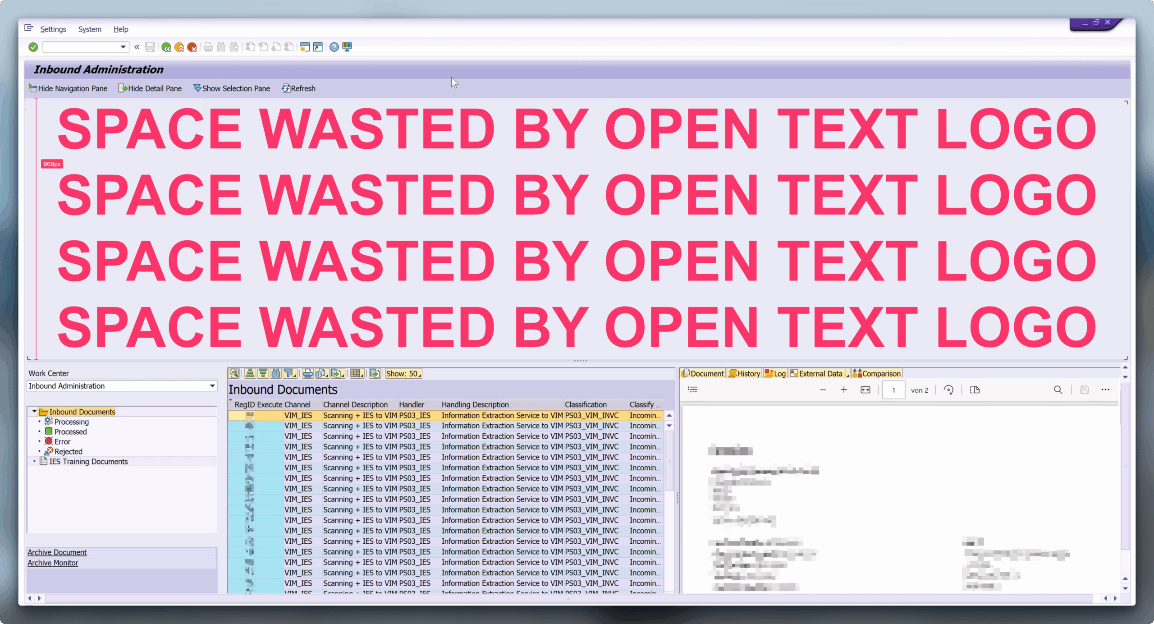1154x624 pixels.
Task: Click the Find binoculars icon in the grid toolbar
Action: point(276,373)
